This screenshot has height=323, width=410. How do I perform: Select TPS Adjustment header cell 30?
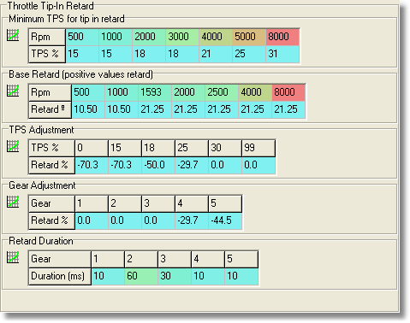[225, 148]
